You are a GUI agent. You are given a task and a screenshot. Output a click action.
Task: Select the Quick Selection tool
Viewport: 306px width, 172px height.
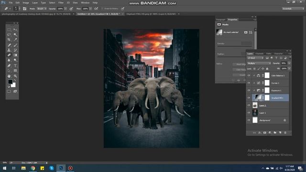pyautogui.click(x=15, y=35)
